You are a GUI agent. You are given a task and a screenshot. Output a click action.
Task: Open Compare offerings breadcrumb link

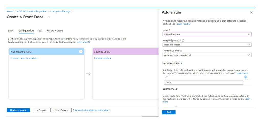coord(60,11)
